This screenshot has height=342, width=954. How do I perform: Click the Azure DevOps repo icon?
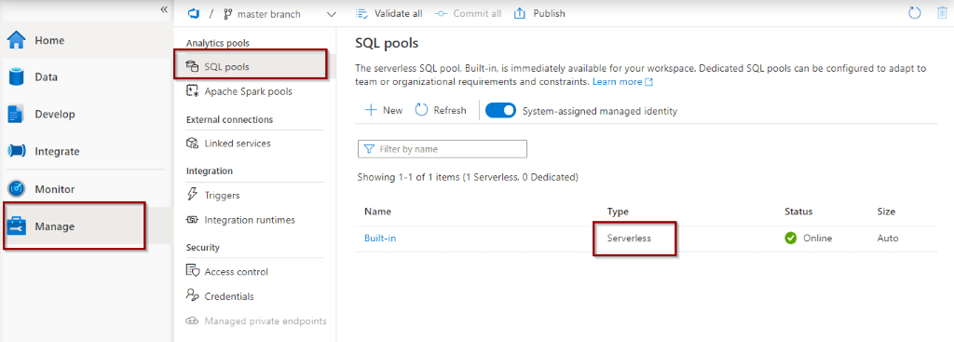193,13
